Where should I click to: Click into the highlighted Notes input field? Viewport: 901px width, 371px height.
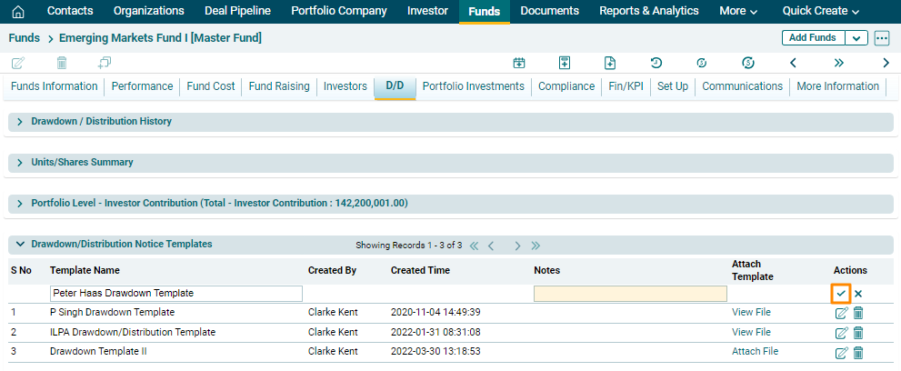pyautogui.click(x=630, y=294)
